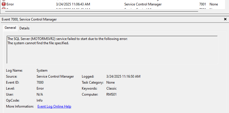The image size is (229, 113).
Task: Select the Error event logged at 11:06:43 AM
Action: coord(112,4)
